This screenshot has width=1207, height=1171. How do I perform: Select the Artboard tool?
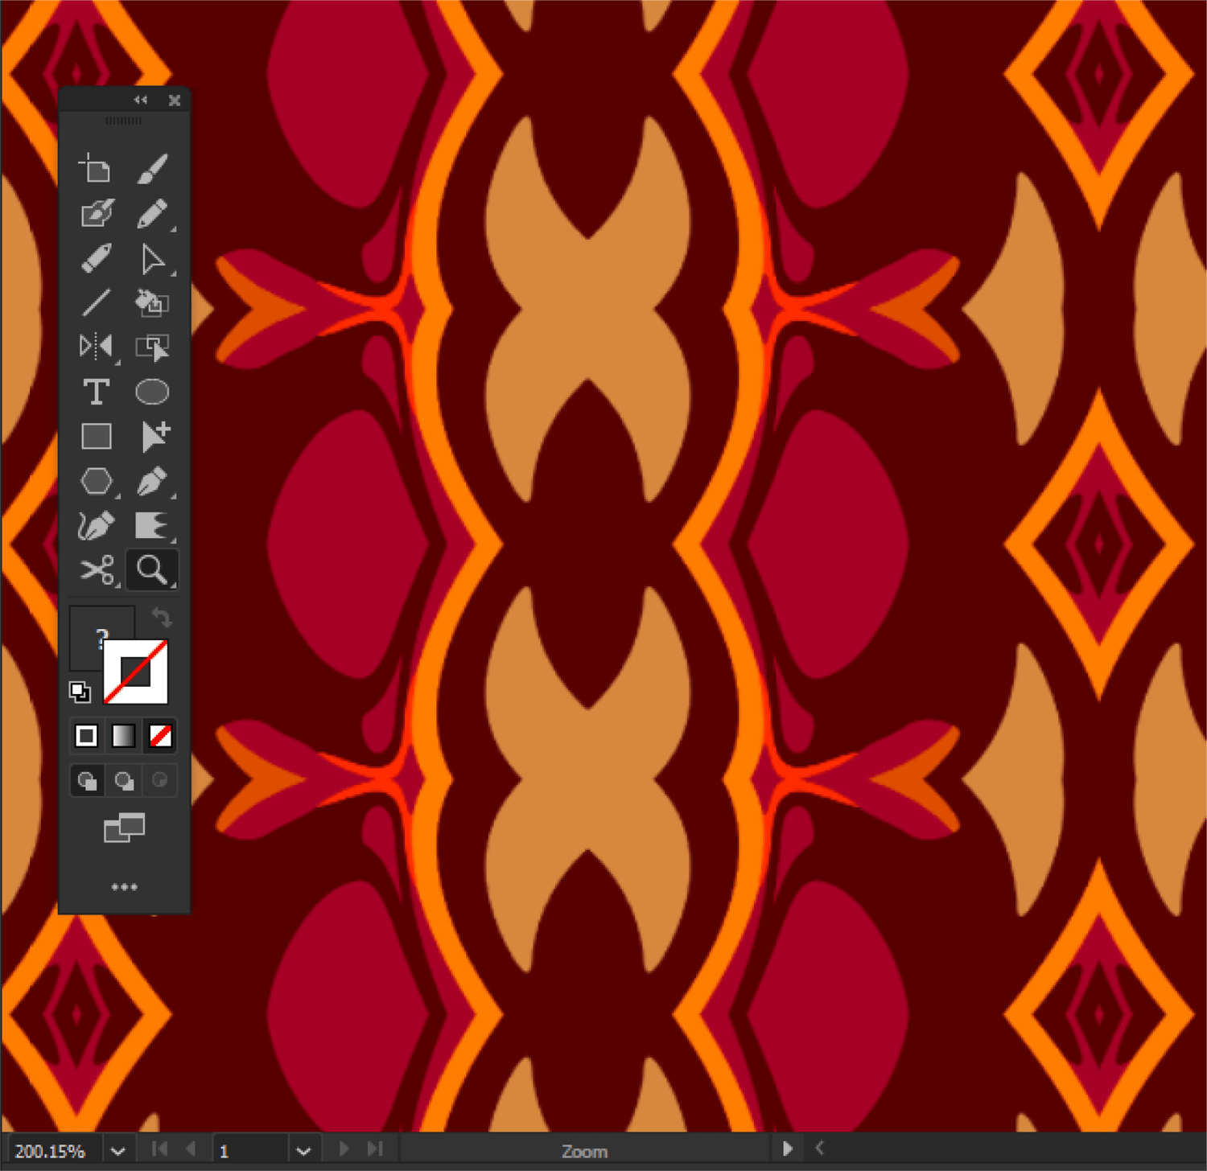(x=96, y=169)
